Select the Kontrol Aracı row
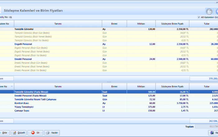Image resolution: width=218 pixels, height=137 pixels. [x=58, y=103]
